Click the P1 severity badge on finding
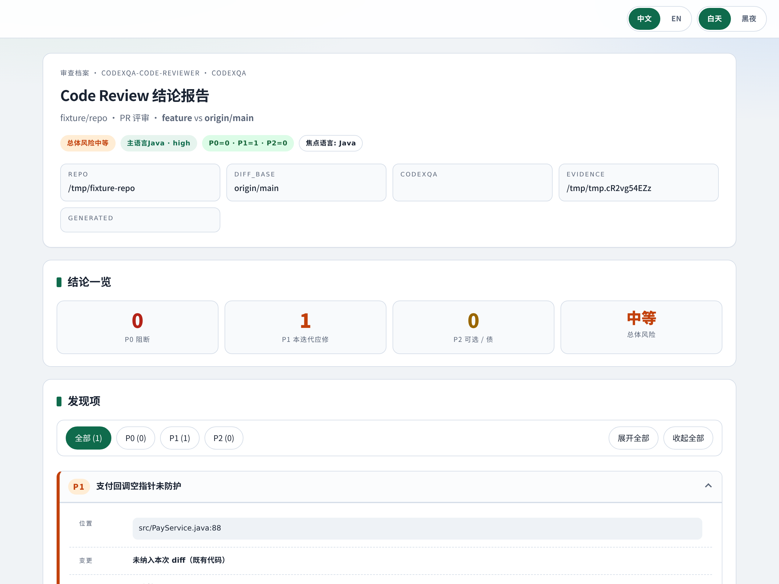The height and width of the screenshot is (584, 779). click(x=79, y=487)
